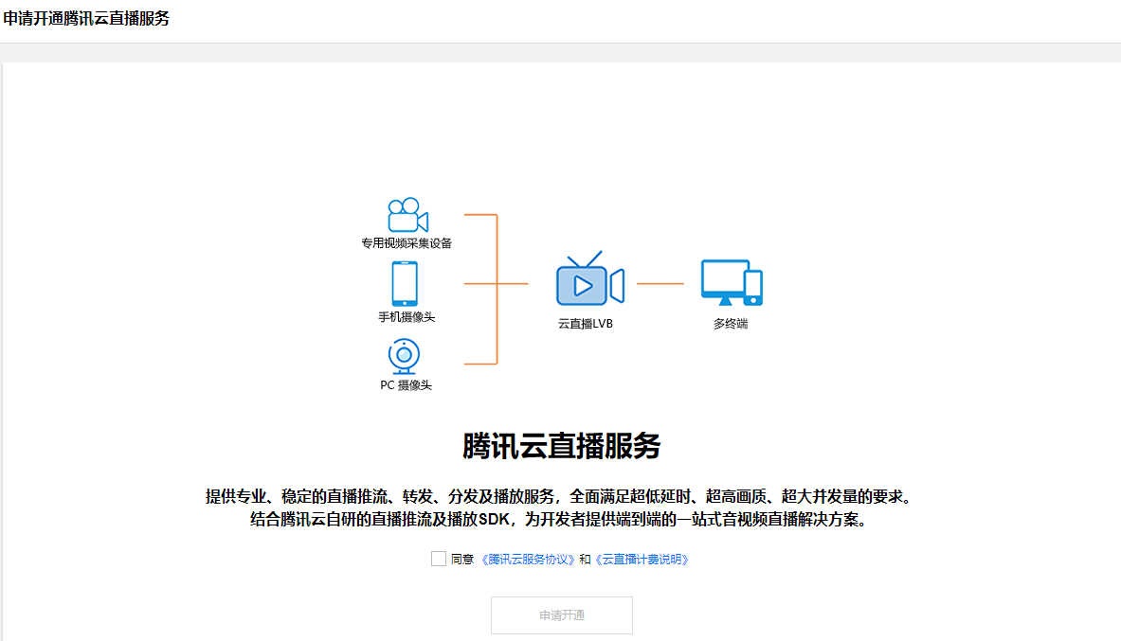Click the 云直播LVB label

tap(586, 324)
